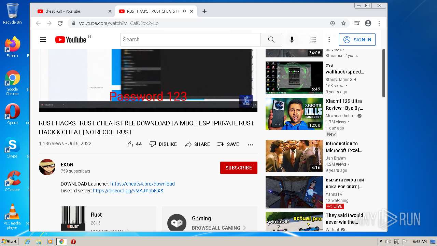Open Windows Start menu
This screenshot has width=437, height=246.
9,242
